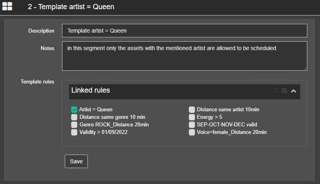This screenshot has width=320, height=184.
Task: Enable Distance same genre 10 min rule
Action: click(x=74, y=117)
